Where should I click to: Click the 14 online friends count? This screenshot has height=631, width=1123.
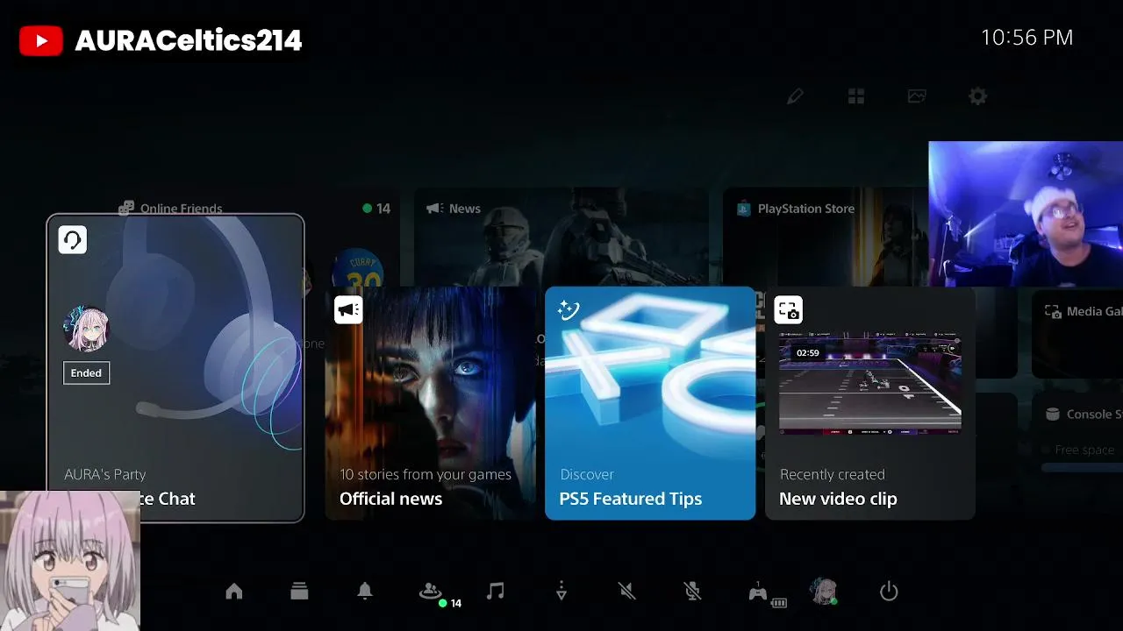(376, 209)
